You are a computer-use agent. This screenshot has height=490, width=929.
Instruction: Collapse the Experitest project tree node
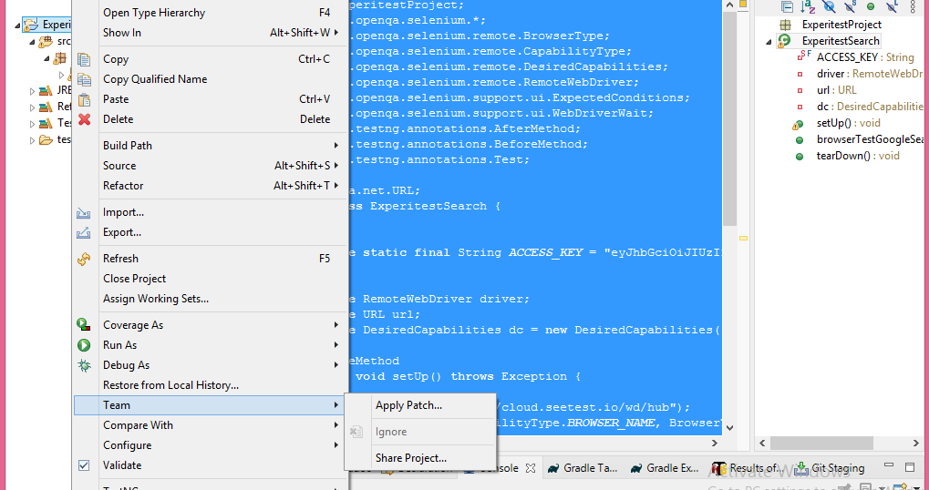[x=16, y=26]
